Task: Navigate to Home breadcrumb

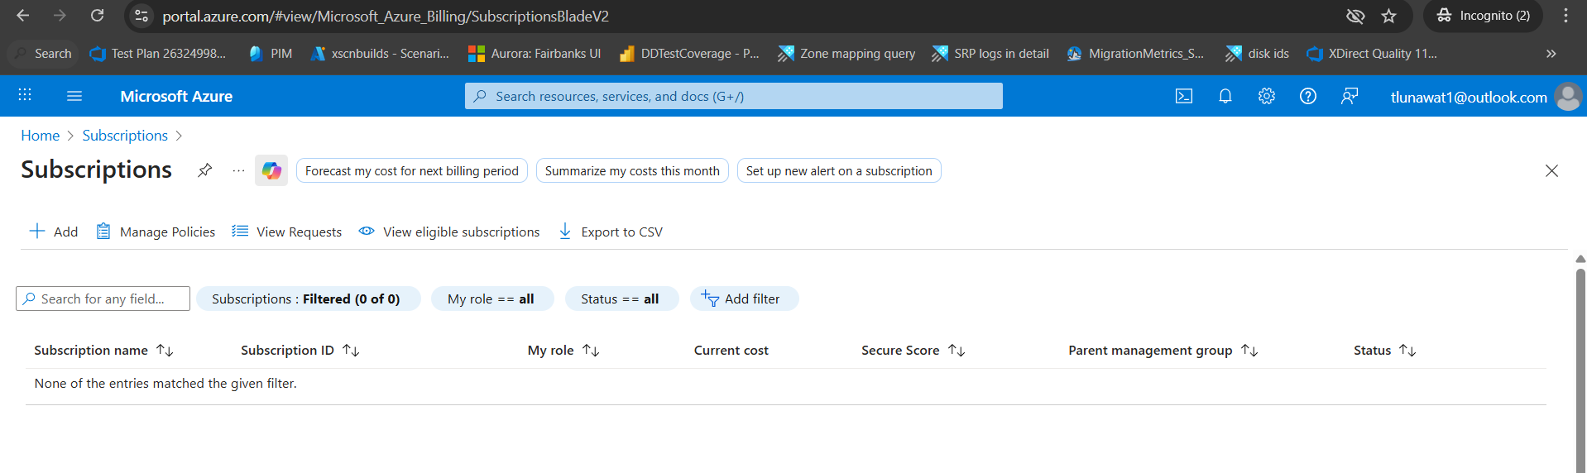Action: 41,135
